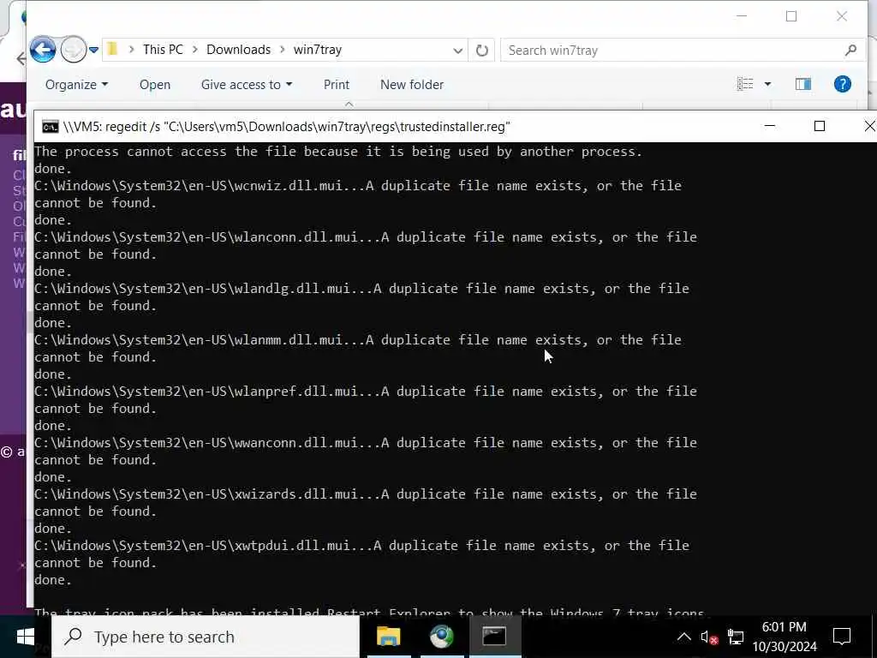Click the taskbar Type here to search box
Viewport: 877px width, 658px height.
click(x=206, y=637)
